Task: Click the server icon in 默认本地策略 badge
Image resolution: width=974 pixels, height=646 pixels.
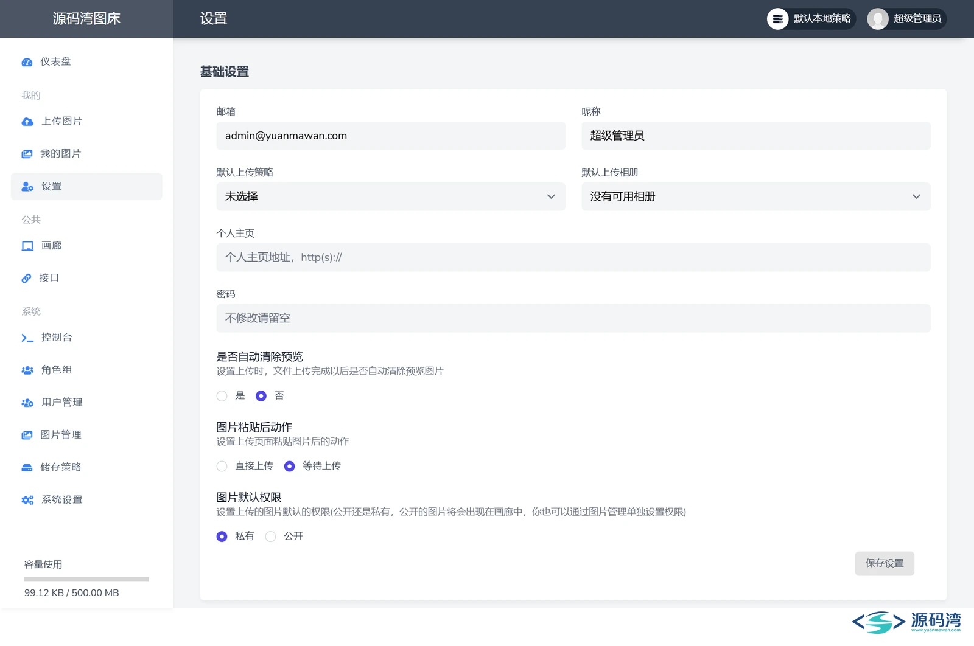Action: [x=777, y=19]
